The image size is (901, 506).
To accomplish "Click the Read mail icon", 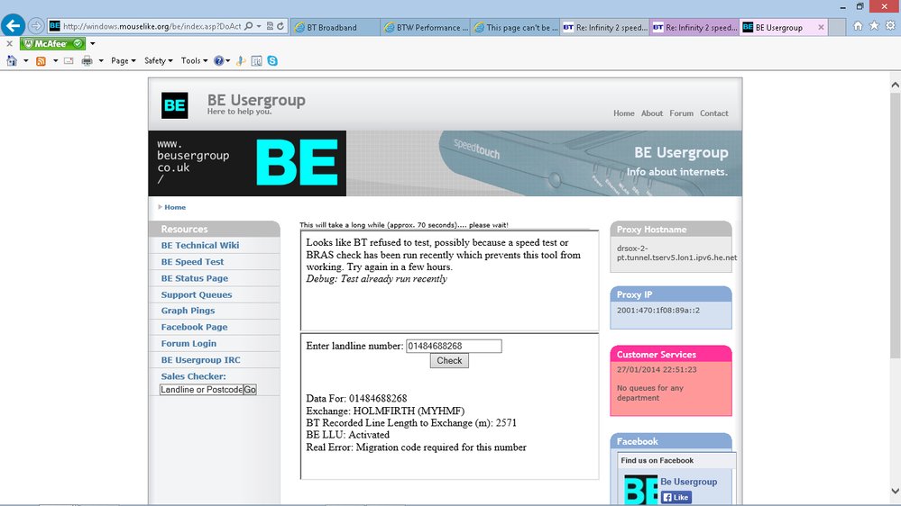I will coord(69,61).
